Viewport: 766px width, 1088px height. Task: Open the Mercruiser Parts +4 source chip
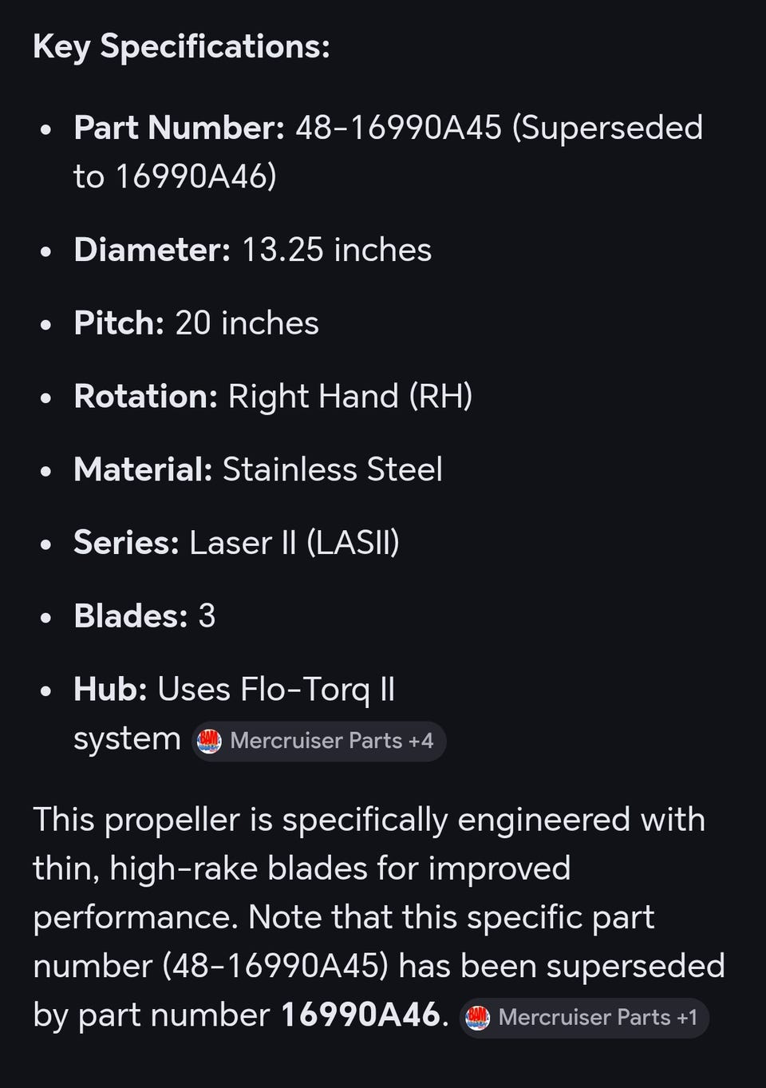(x=319, y=741)
